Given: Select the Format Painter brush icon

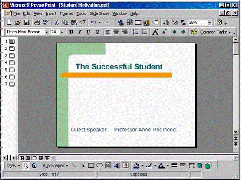Looking at the screenshot, I should (83, 23).
